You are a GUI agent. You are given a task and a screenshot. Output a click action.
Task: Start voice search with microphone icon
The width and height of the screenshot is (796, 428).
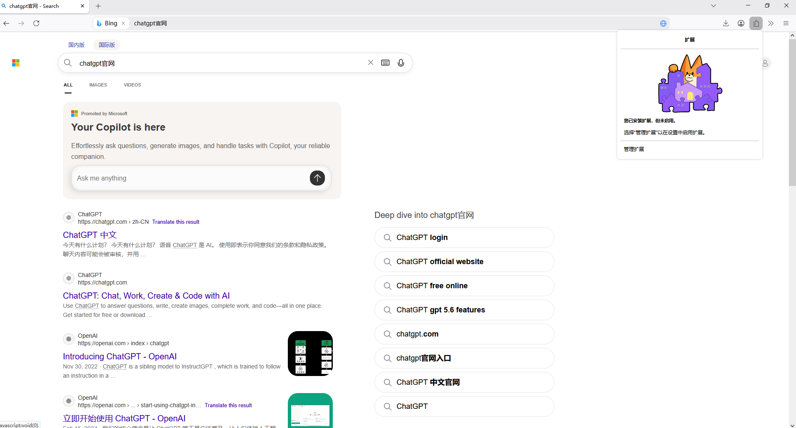pyautogui.click(x=401, y=63)
